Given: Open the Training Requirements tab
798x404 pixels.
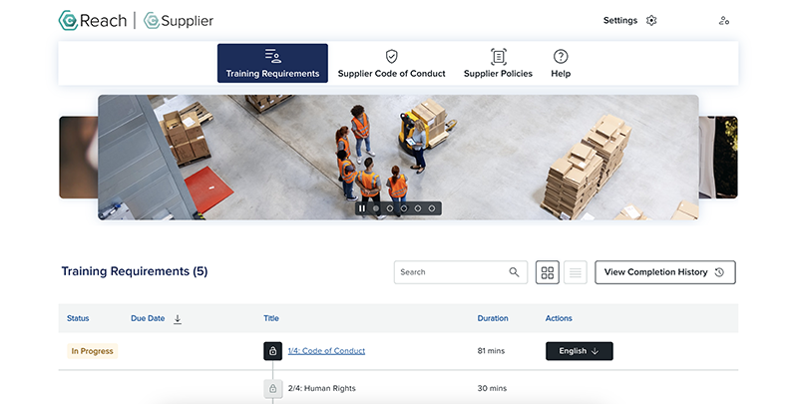Looking at the screenshot, I should tap(272, 64).
